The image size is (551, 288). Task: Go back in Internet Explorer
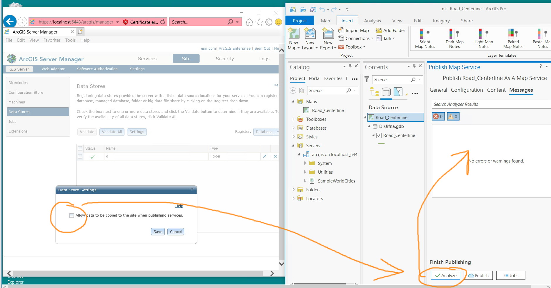[10, 21]
